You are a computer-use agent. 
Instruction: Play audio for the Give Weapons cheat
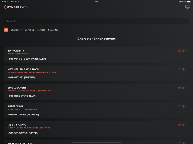click(x=183, y=88)
